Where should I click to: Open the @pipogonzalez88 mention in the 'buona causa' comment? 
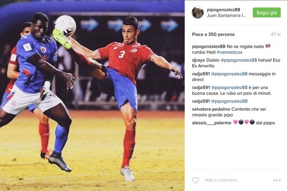229,87
